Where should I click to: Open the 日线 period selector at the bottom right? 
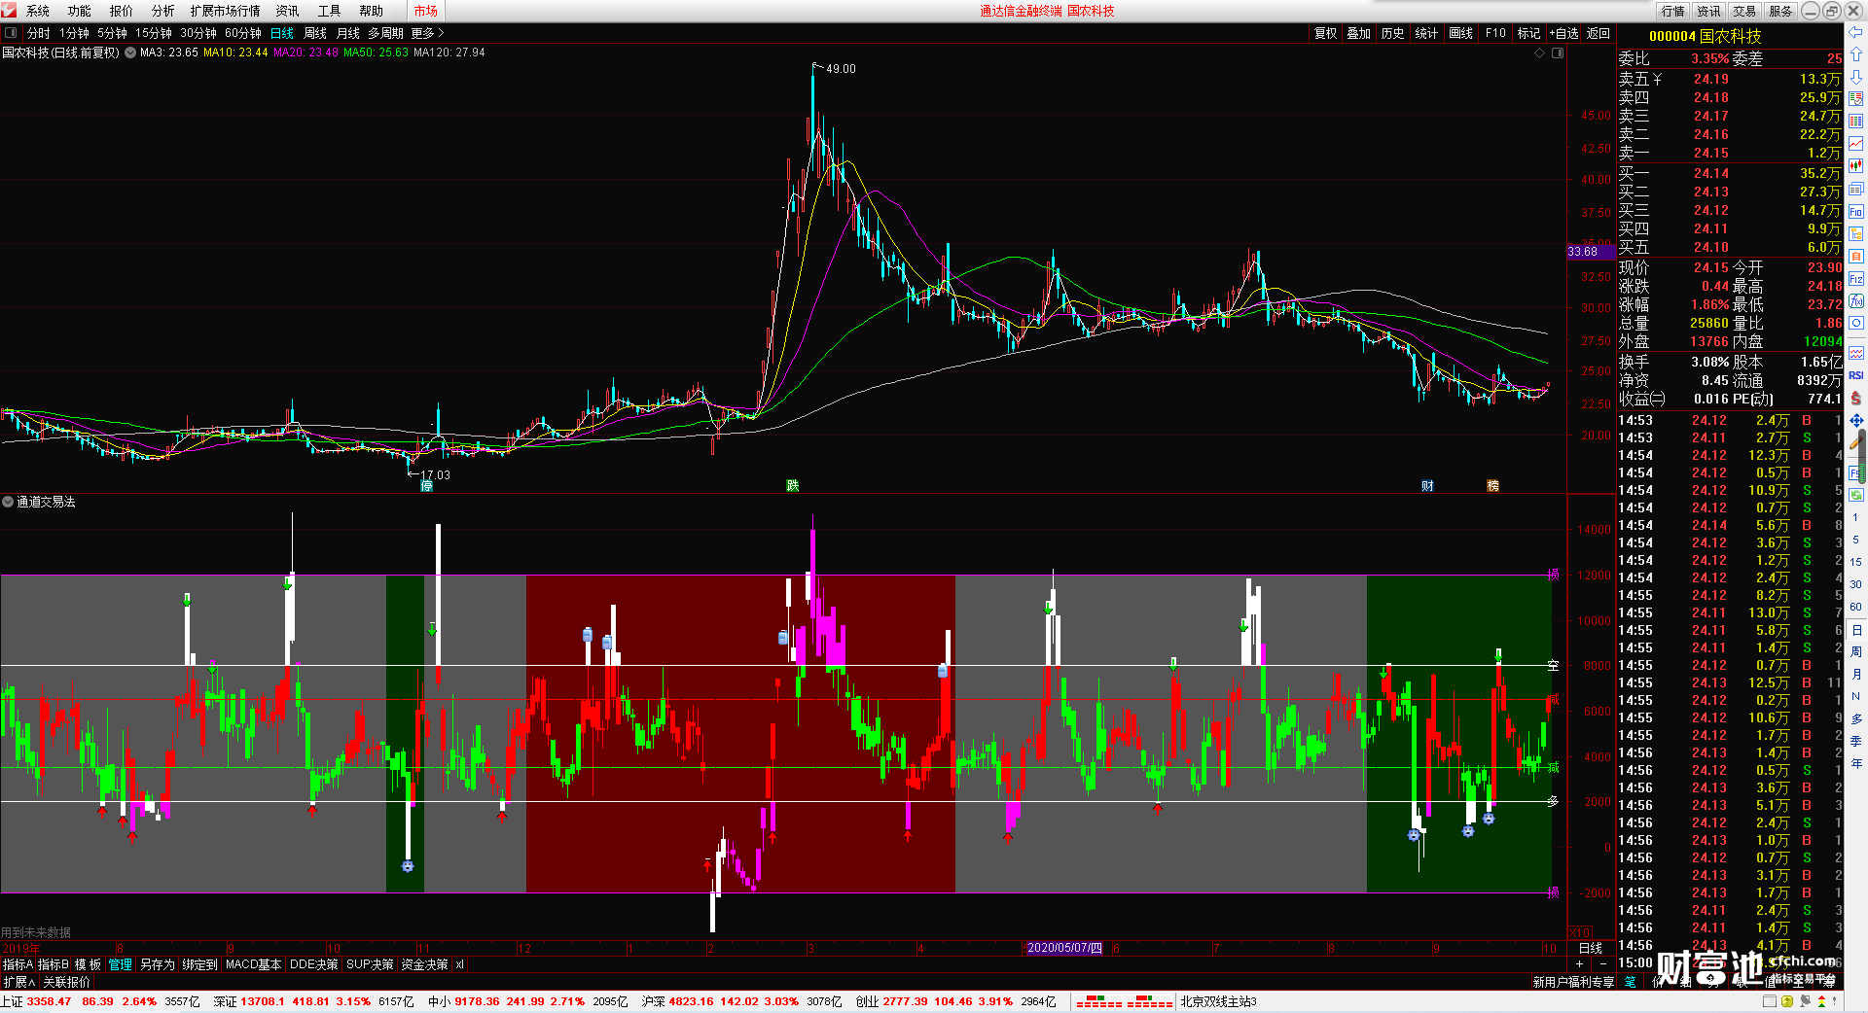1591,948
